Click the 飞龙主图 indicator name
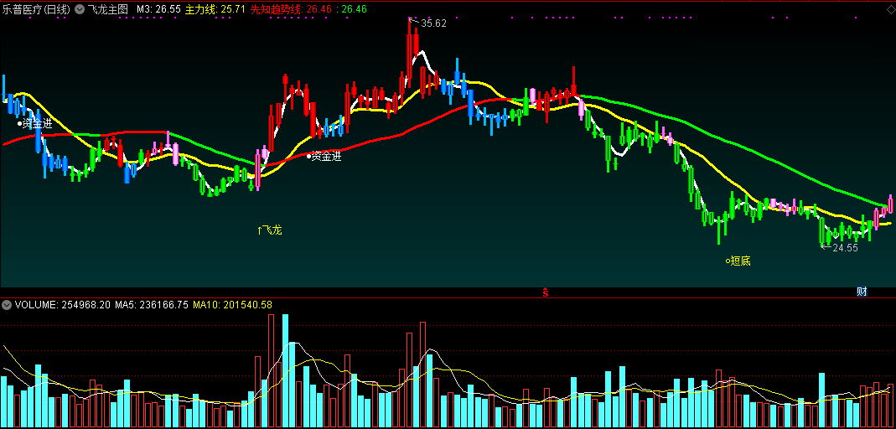The image size is (896, 429). [x=108, y=9]
